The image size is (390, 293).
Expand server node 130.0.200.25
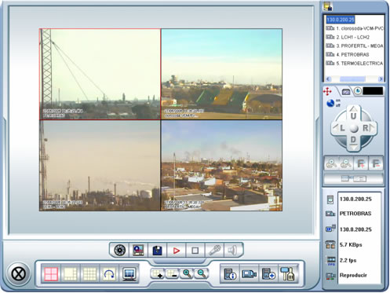pyautogui.click(x=341, y=20)
